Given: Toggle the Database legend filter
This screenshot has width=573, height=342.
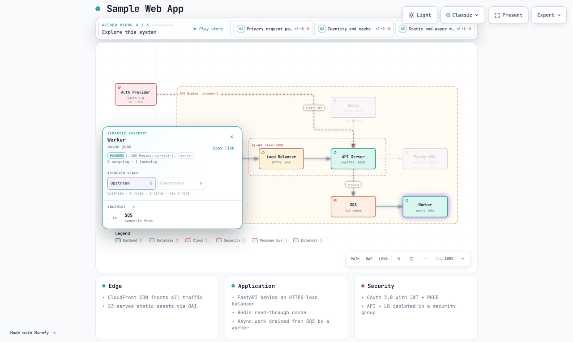Looking at the screenshot, I should (164, 240).
